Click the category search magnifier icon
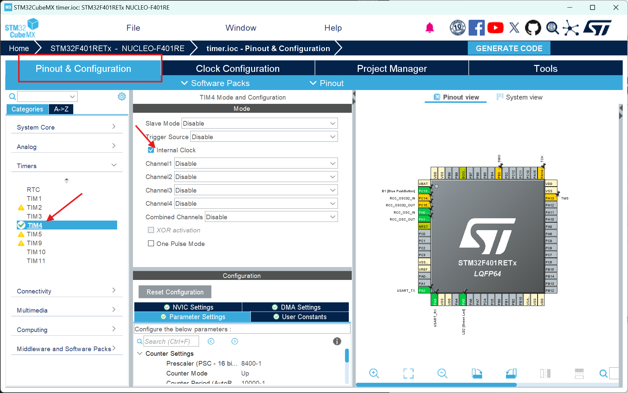The width and height of the screenshot is (628, 393). 12,97
